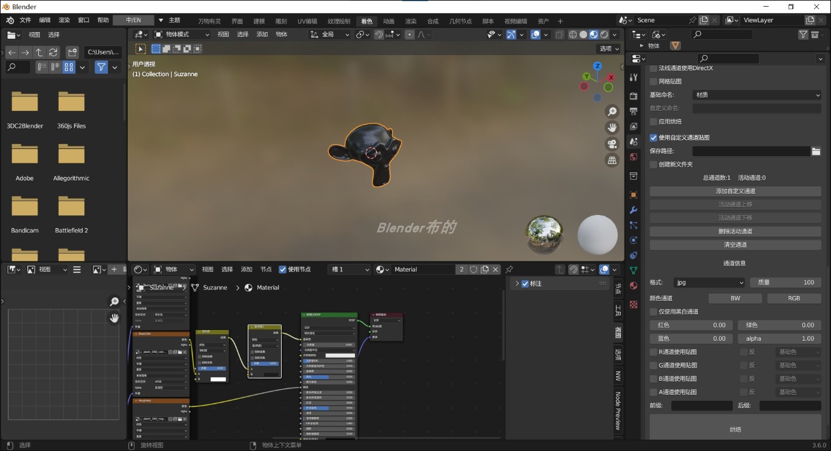
Task: Toggle 使用节点 checkbox in node editor
Action: click(x=283, y=269)
